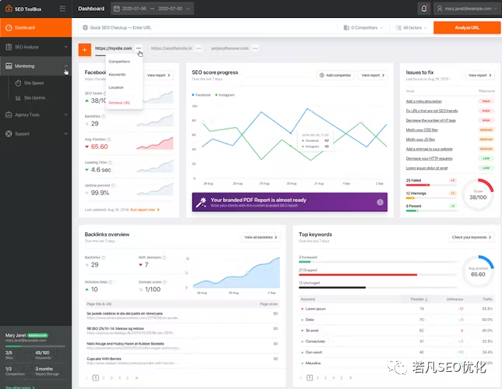Image resolution: width=502 pixels, height=389 pixels.
Task: Open options dots of the third site tab
Action: tap(255, 48)
